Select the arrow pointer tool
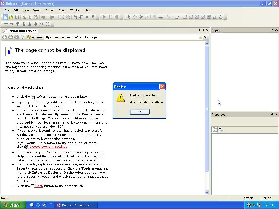The image size is (279, 209). click(129, 17)
